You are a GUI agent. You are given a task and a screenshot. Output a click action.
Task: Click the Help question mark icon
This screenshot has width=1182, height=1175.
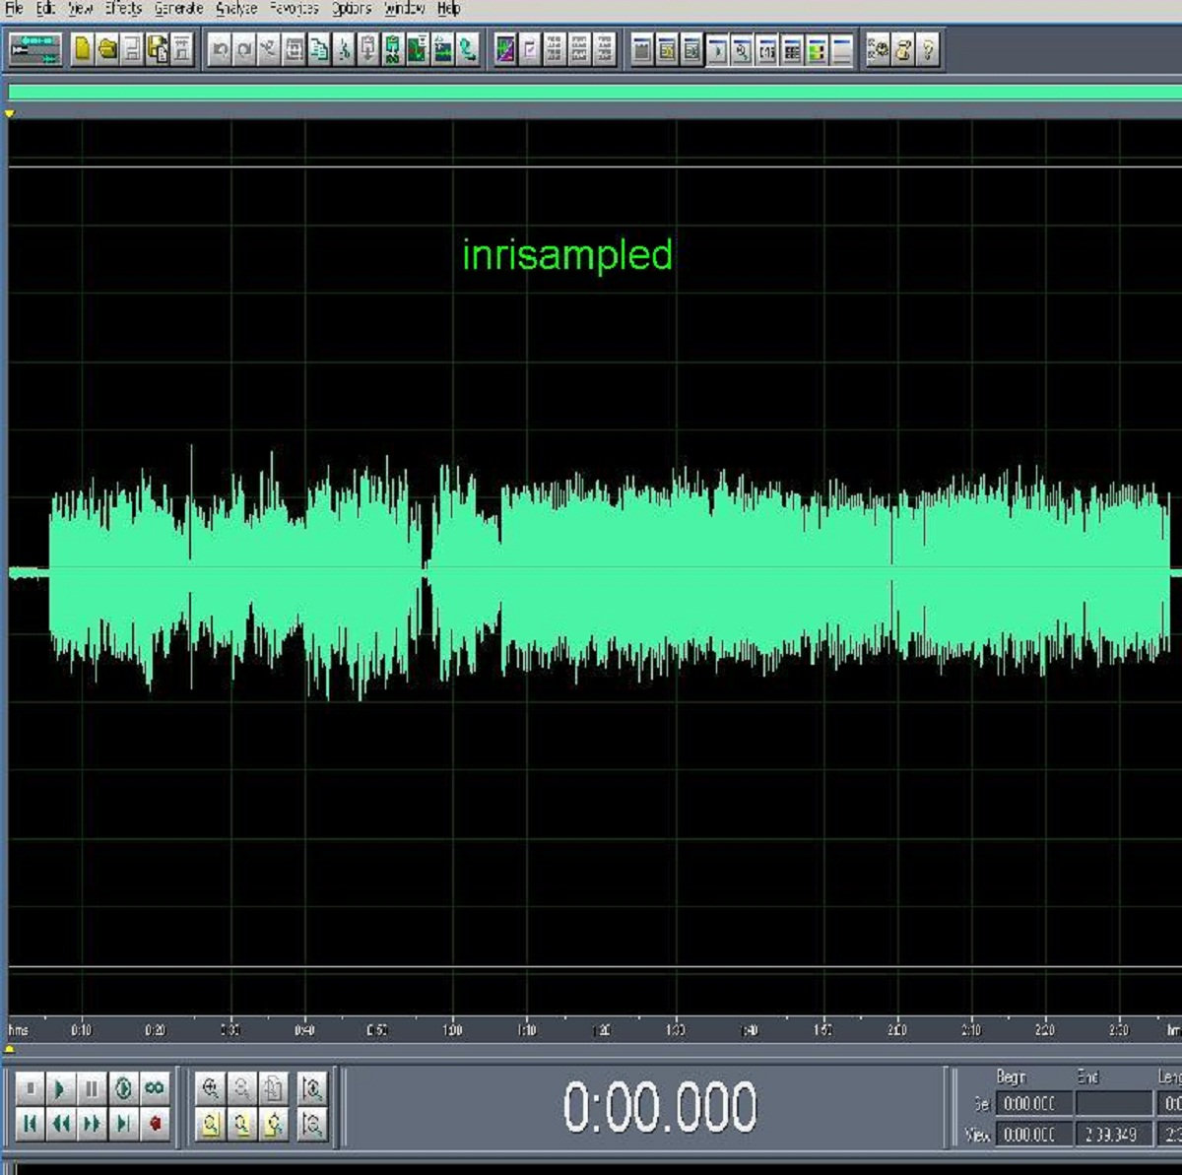pos(928,49)
